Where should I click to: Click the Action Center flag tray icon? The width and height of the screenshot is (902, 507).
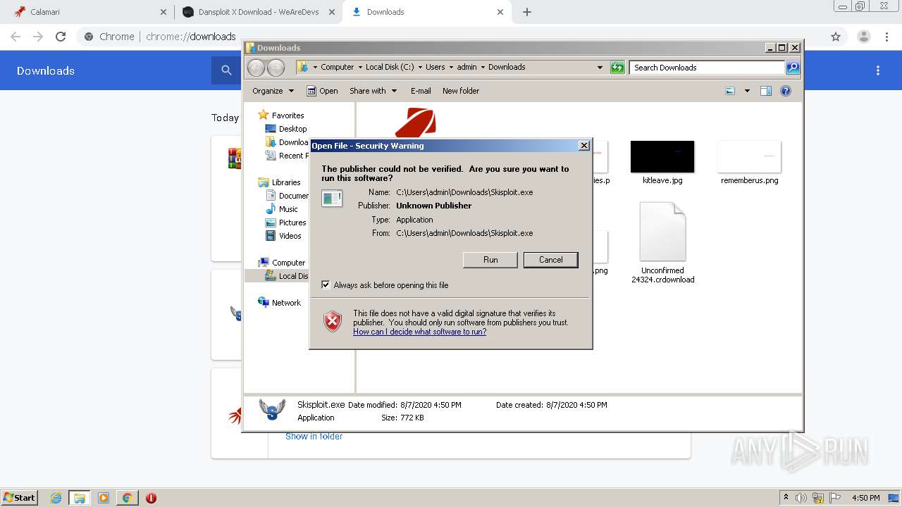[835, 498]
